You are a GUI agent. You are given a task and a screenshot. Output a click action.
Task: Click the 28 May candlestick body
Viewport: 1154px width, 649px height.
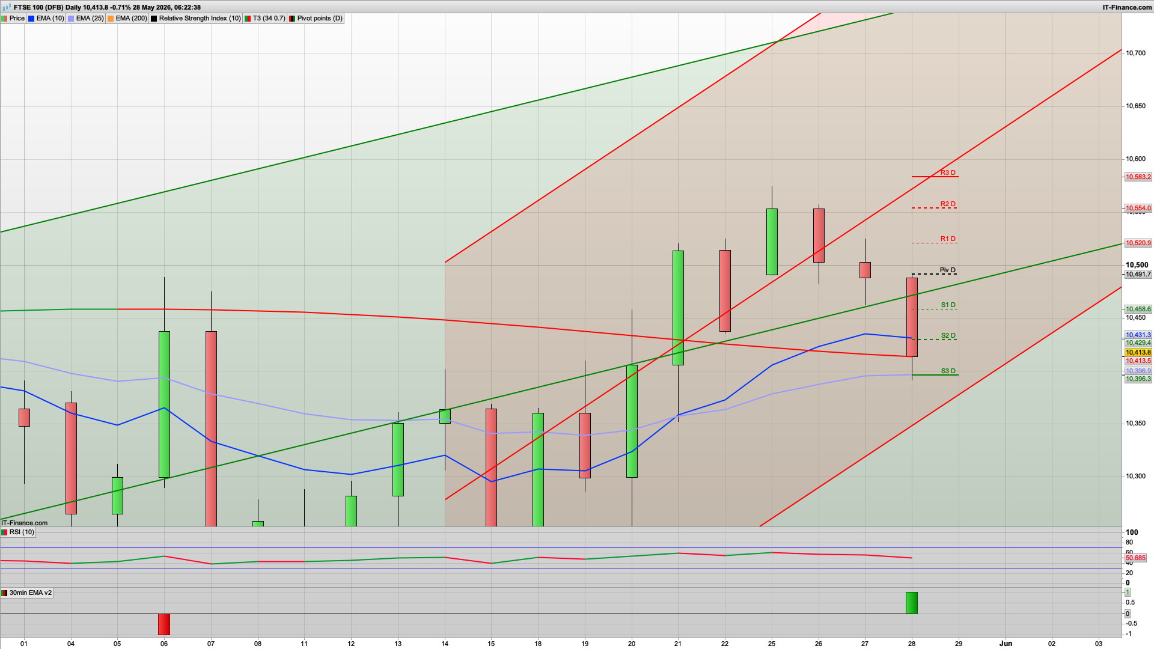click(x=912, y=317)
